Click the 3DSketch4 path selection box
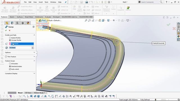180x101 pixels. click(21, 44)
